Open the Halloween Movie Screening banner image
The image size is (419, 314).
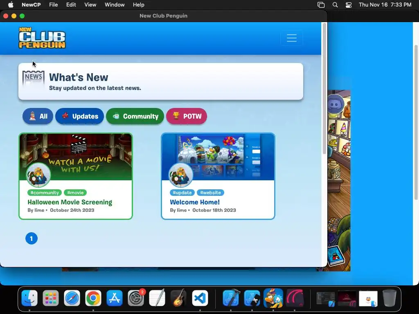pos(76,157)
